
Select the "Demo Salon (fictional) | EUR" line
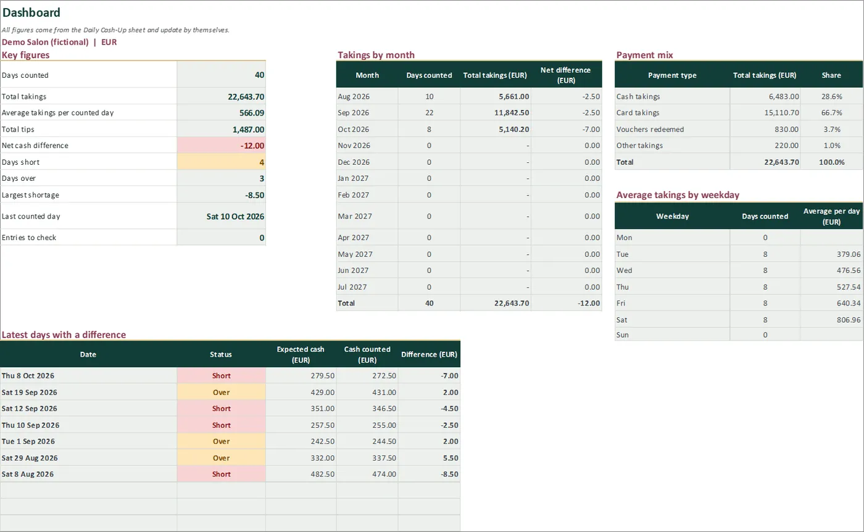59,42
